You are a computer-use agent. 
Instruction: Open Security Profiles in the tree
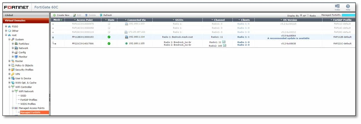[x=24, y=70]
